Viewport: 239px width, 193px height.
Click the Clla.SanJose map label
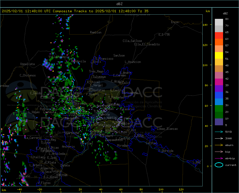click(x=132, y=41)
